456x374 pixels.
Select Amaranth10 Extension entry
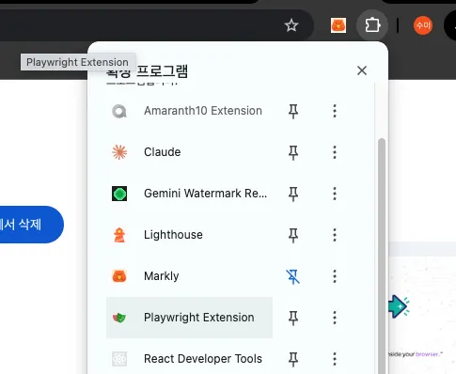pyautogui.click(x=189, y=111)
